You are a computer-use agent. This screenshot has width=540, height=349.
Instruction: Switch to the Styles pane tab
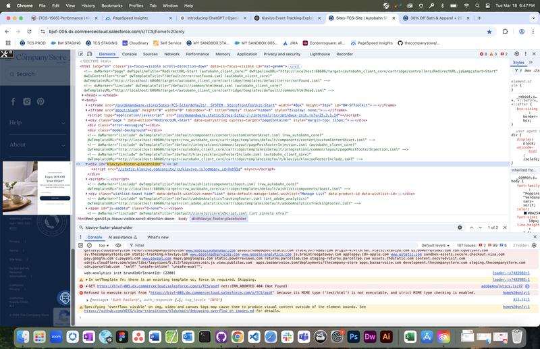[518, 62]
